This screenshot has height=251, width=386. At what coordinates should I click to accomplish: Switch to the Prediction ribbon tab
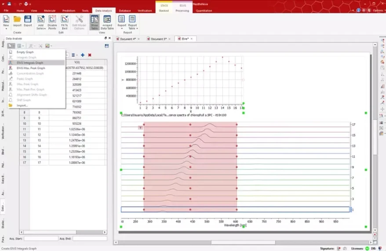pos(69,11)
